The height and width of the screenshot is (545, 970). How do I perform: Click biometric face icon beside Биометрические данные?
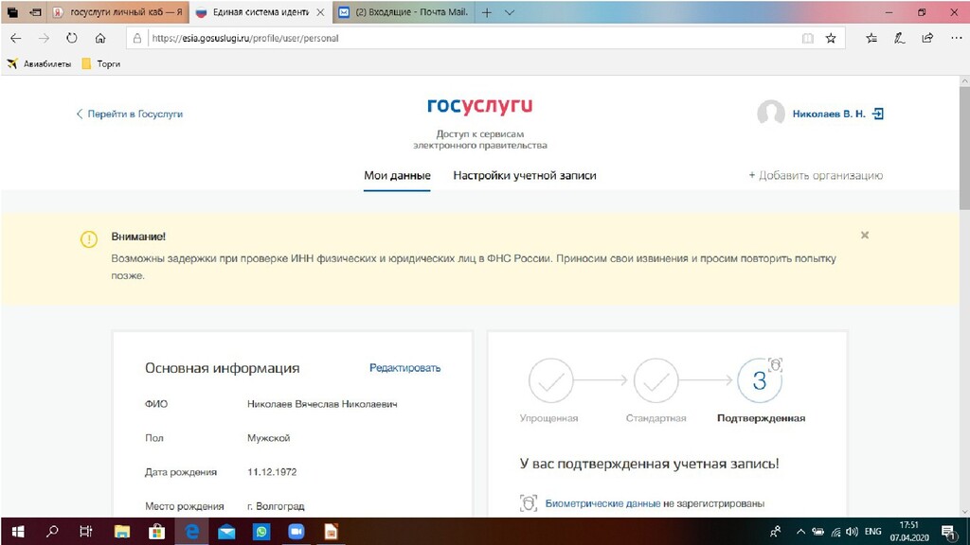tap(528, 503)
